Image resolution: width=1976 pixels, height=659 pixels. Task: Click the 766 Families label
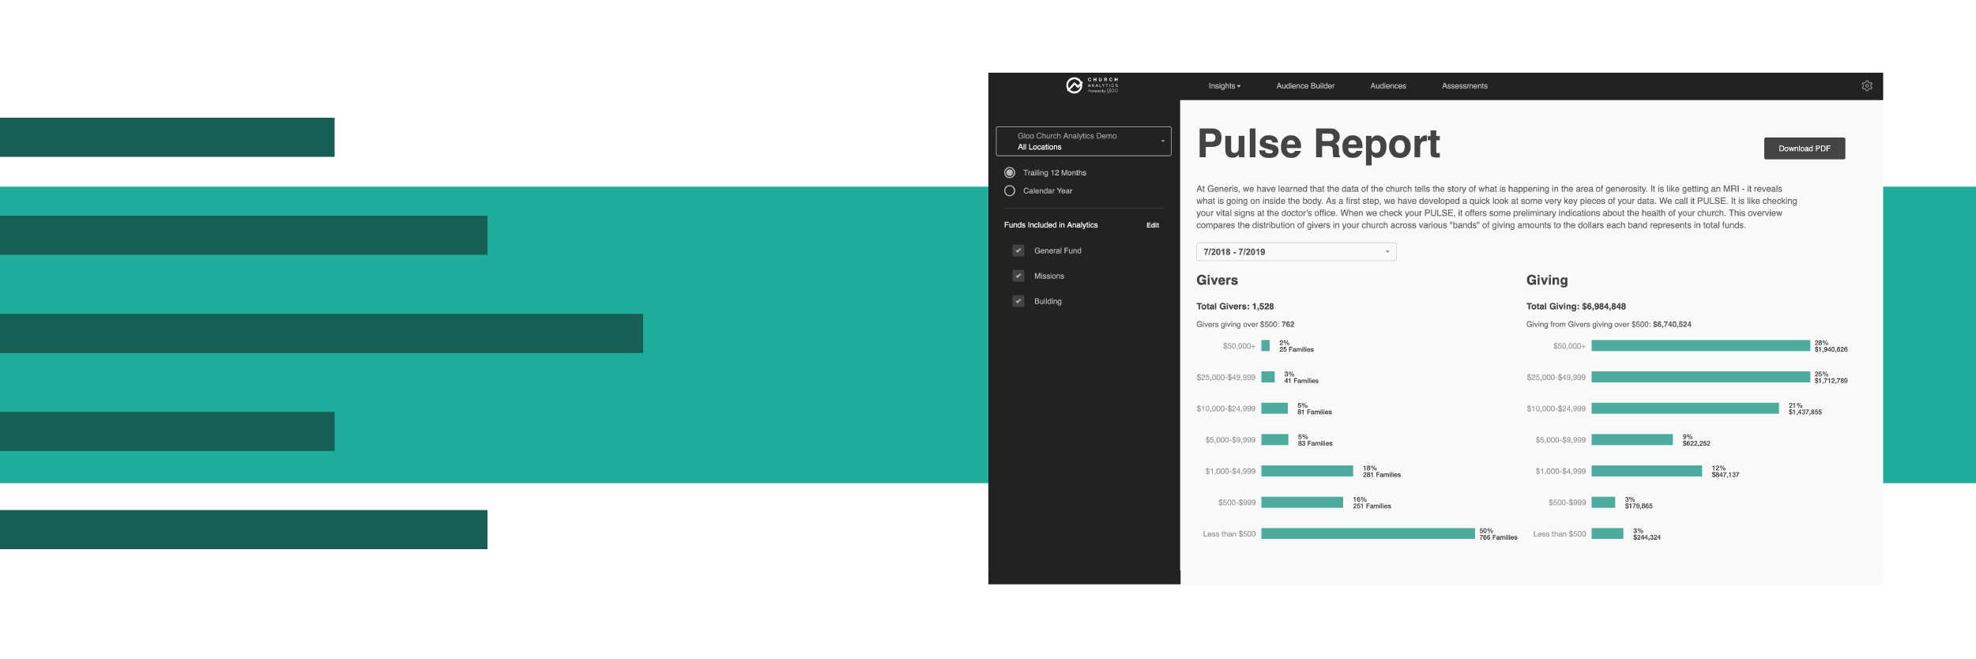[1498, 537]
